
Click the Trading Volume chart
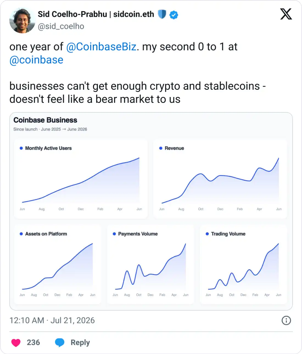(x=244, y=265)
